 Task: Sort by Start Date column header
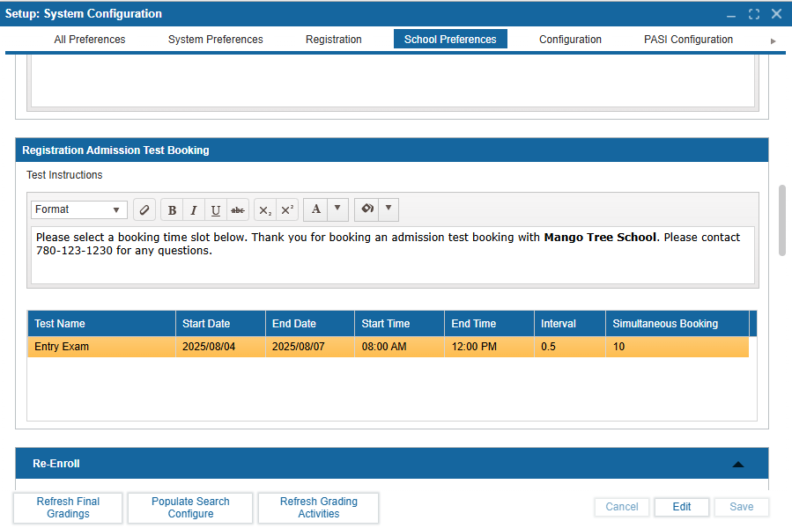click(x=220, y=324)
